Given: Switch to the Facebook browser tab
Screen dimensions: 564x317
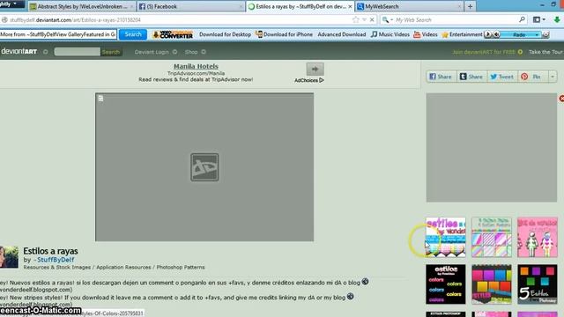Looking at the screenshot, I should (190, 6).
